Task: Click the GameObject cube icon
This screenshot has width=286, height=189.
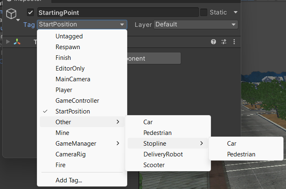Action: coord(11,14)
